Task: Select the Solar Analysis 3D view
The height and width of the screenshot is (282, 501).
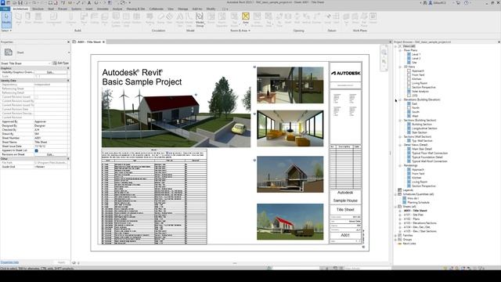Action: 420,92
